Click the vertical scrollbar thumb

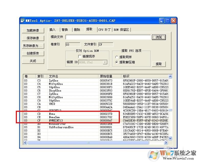(x=170, y=110)
